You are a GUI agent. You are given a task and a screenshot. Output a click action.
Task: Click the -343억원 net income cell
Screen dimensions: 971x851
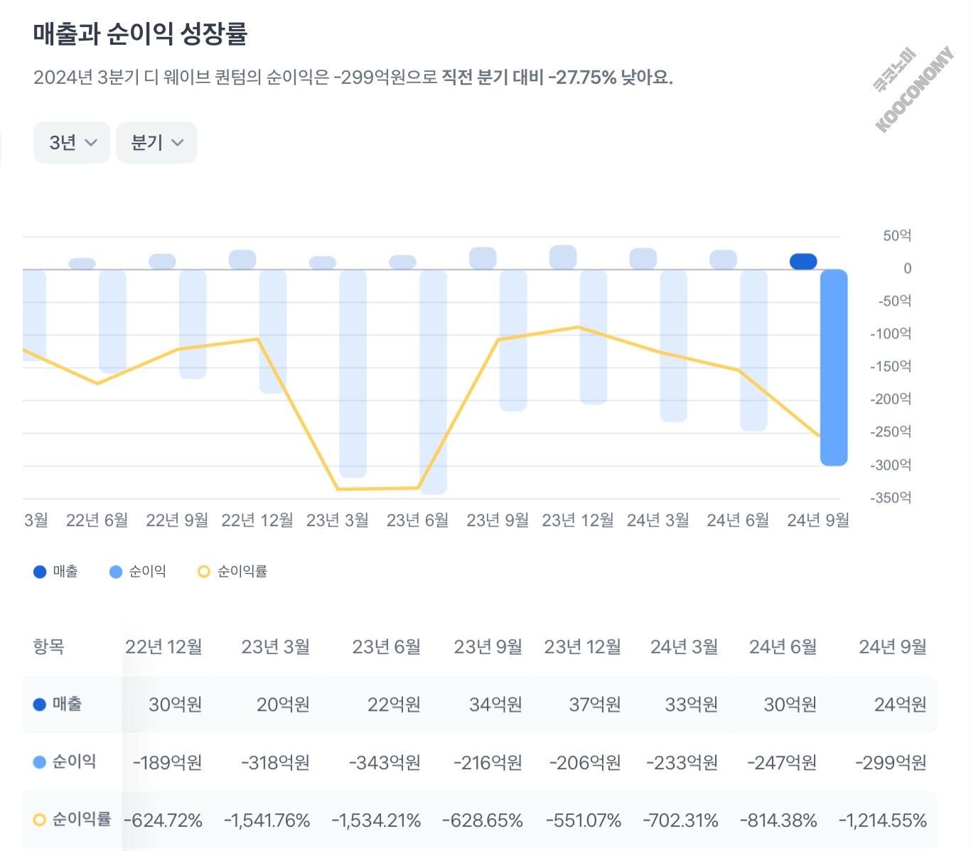click(x=385, y=763)
